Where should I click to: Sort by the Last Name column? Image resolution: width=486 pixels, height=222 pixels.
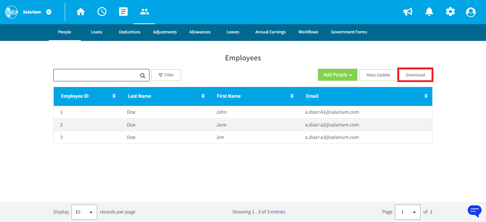[203, 96]
